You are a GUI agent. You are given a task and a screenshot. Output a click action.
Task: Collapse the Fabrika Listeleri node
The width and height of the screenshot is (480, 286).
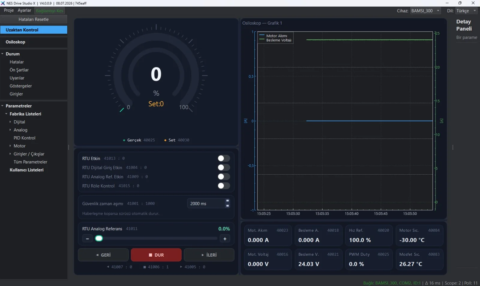pos(6,114)
